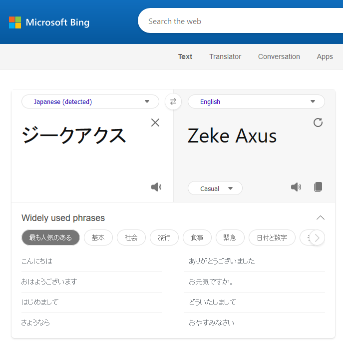The image size is (343, 354).
Task: Play audio of the English translation
Action: [296, 187]
